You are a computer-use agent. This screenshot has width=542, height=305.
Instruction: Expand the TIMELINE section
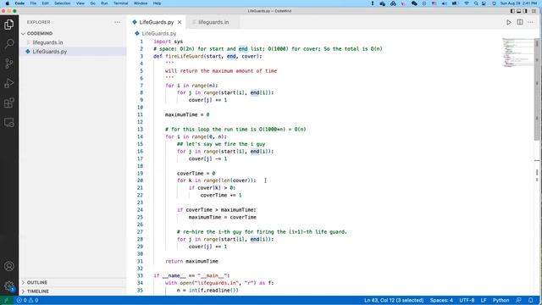click(73, 291)
